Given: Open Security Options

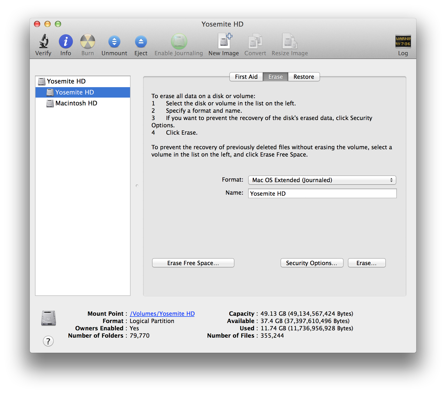Looking at the screenshot, I should [312, 263].
